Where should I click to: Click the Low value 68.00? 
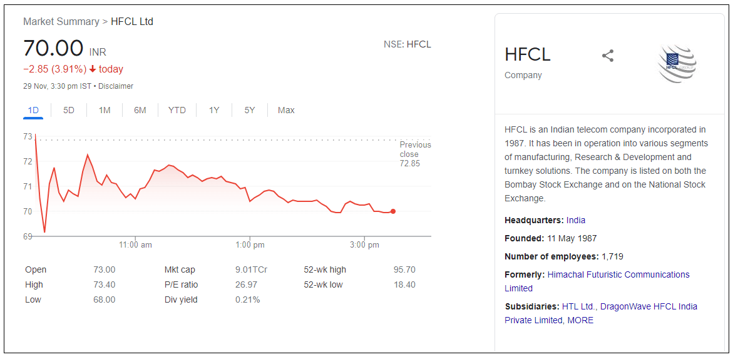click(105, 299)
